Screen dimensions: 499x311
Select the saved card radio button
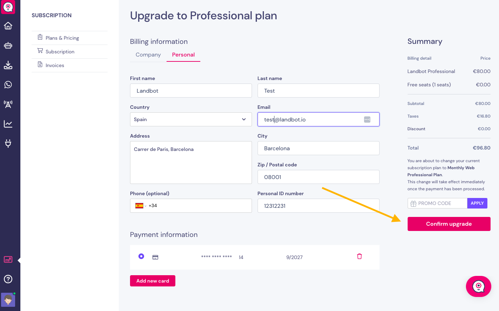(x=141, y=257)
